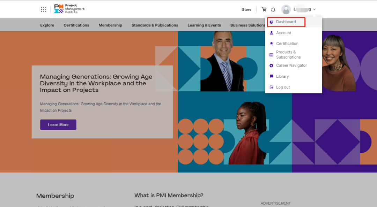
Task: Click the Dashboard pie chart icon
Action: point(272,22)
